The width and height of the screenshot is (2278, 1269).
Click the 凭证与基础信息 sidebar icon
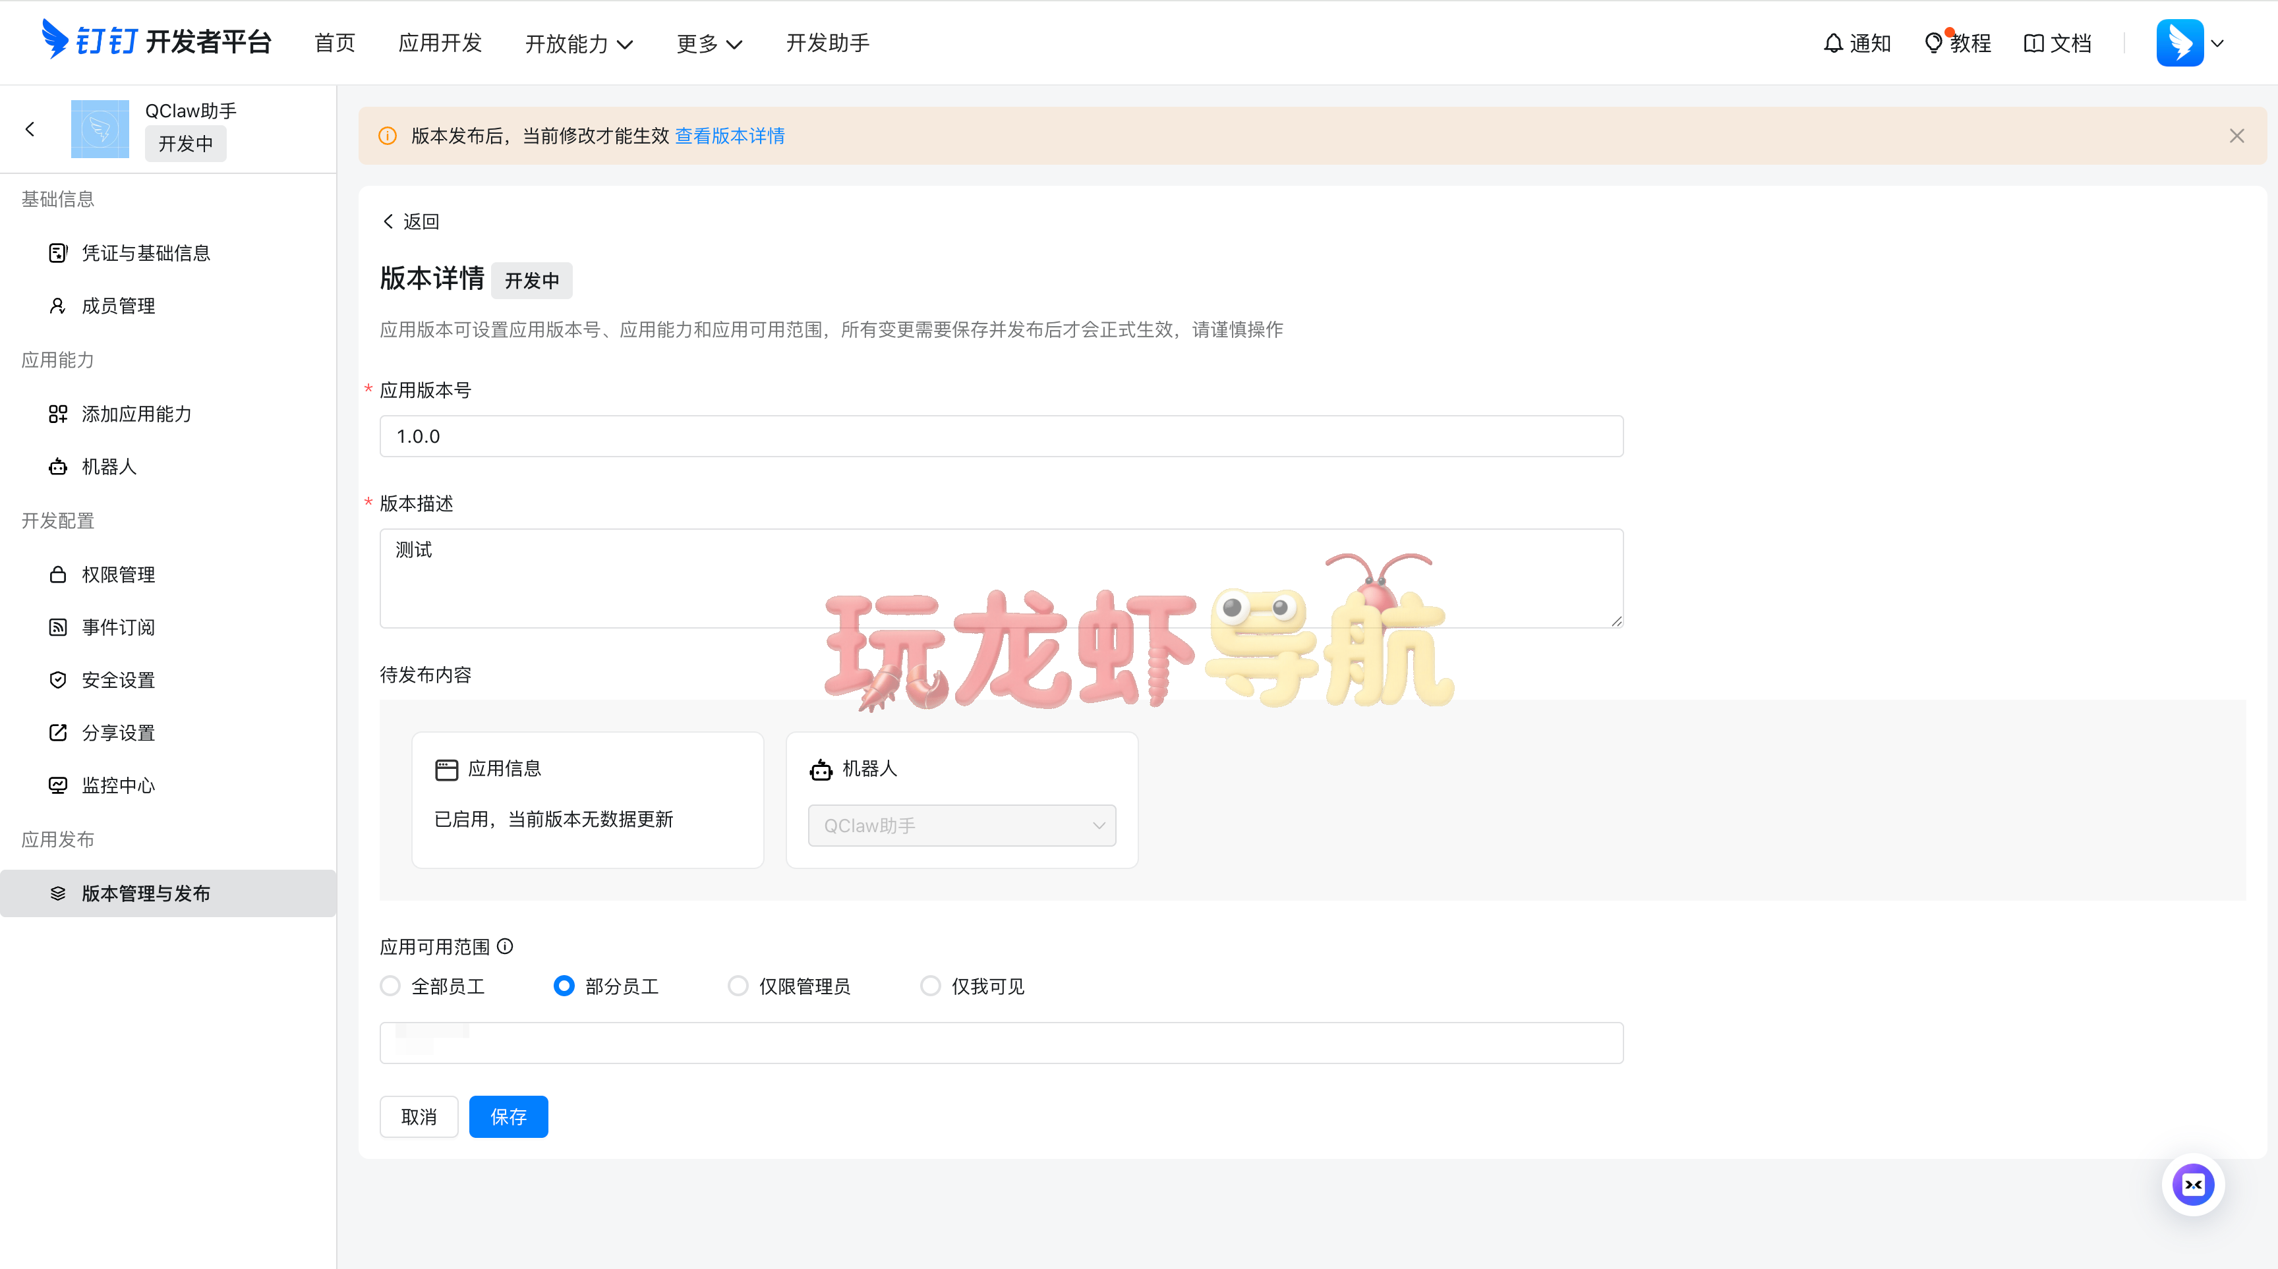pos(57,254)
